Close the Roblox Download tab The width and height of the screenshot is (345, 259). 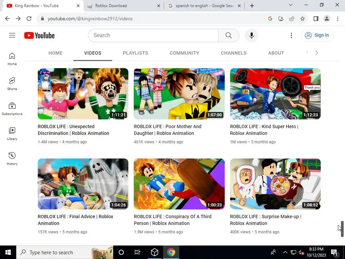pos(158,6)
